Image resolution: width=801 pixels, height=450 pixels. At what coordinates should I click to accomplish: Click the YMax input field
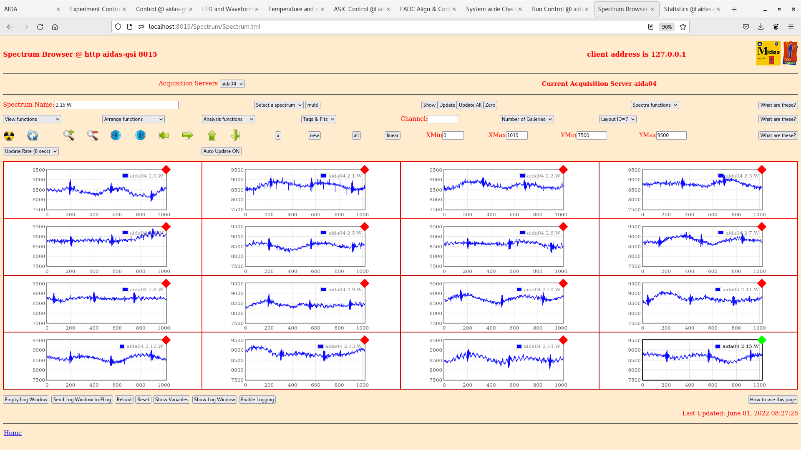pyautogui.click(x=671, y=135)
